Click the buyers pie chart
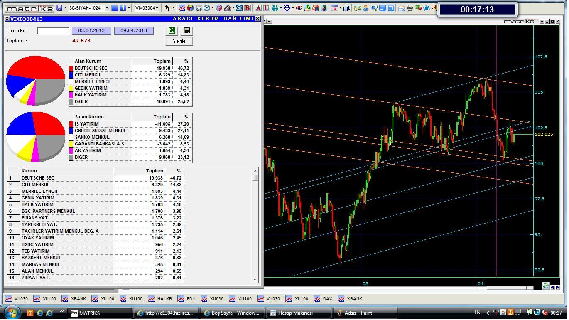Screen dimensions: 569x320 (36, 80)
